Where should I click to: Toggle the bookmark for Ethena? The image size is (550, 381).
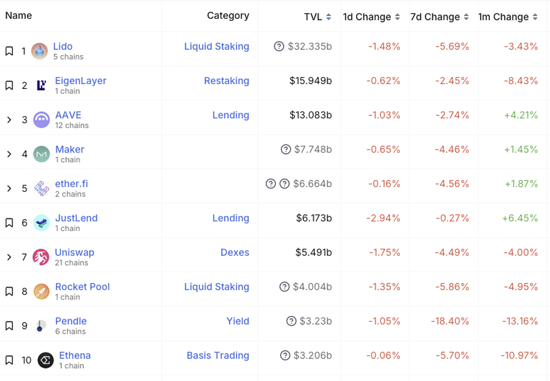[x=9, y=360]
